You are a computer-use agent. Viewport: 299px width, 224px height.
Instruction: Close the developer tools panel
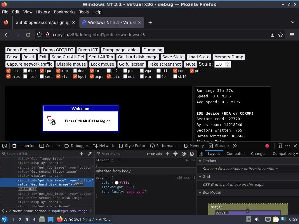(x=295, y=146)
